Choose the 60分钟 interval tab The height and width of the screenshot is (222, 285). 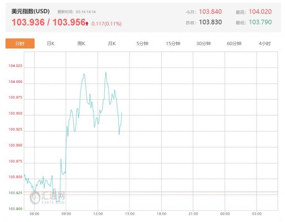[234, 43]
